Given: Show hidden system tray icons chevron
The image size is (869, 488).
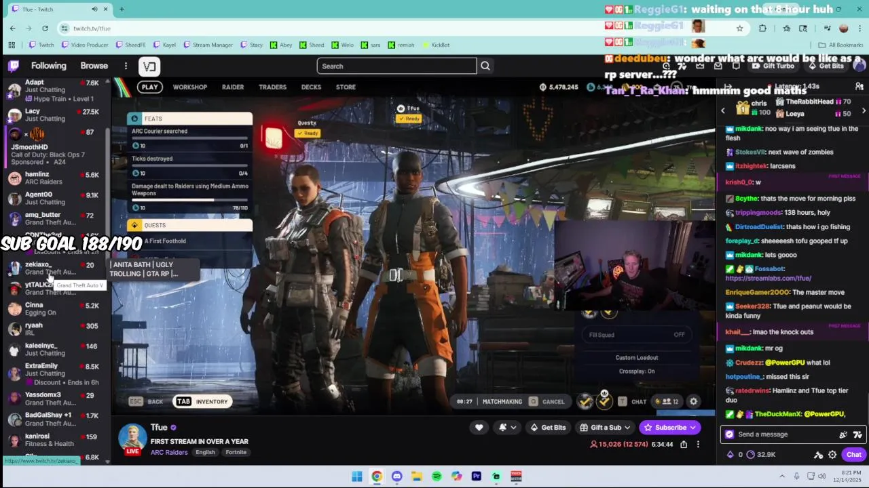Looking at the screenshot, I should (782, 476).
